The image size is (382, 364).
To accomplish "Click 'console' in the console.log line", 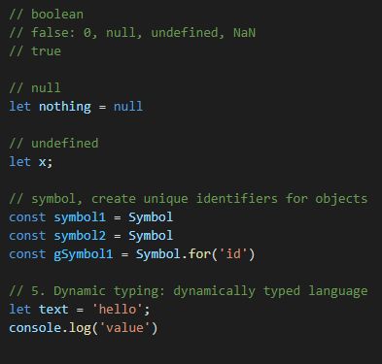I will [x=35, y=328].
